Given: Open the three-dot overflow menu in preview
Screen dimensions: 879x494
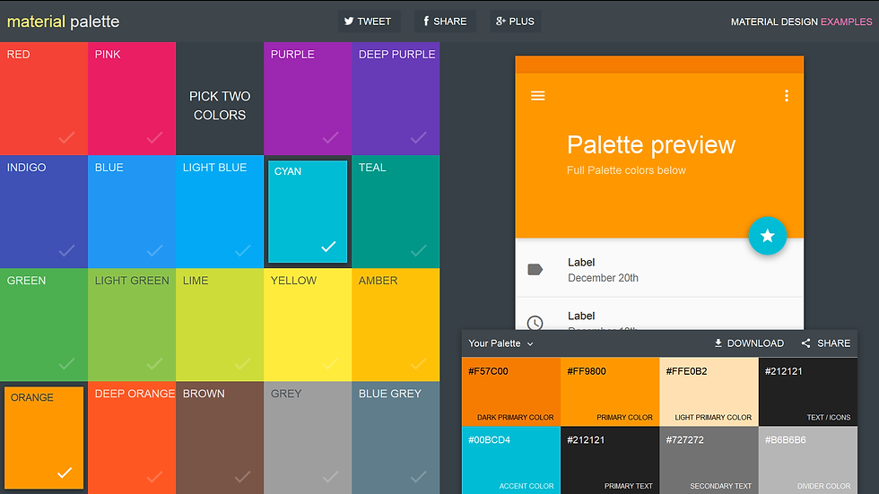Looking at the screenshot, I should click(787, 96).
